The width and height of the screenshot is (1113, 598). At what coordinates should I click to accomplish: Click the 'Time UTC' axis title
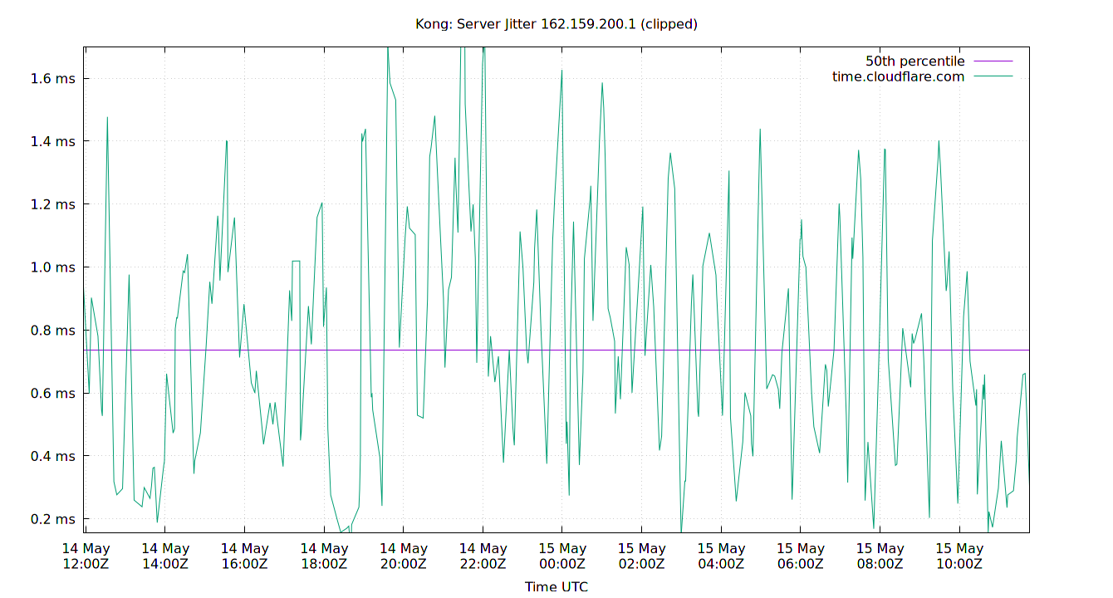556,586
